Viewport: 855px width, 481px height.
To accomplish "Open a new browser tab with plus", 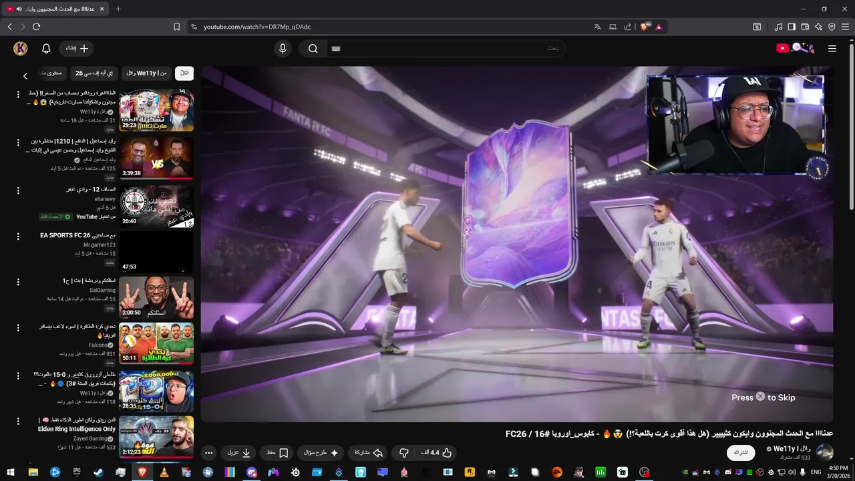I will (118, 9).
